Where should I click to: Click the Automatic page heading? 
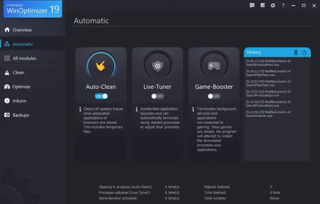coord(91,21)
